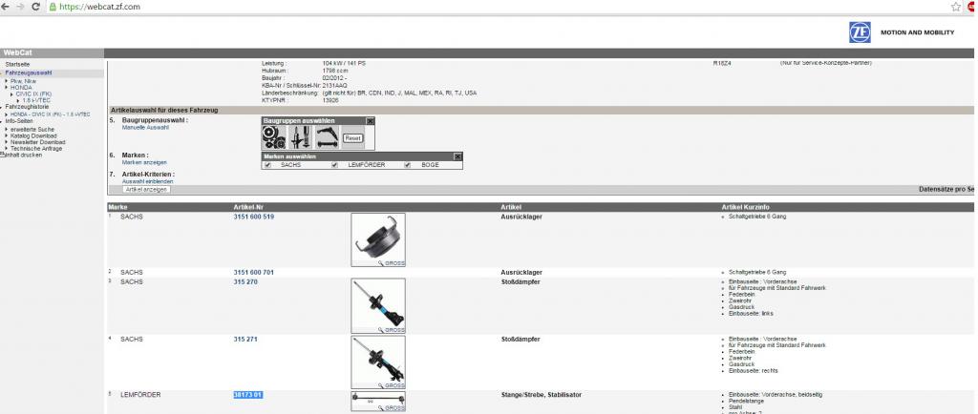The width and height of the screenshot is (978, 414).
Task: Select the control arm assembly group icon
Action: [x=327, y=137]
